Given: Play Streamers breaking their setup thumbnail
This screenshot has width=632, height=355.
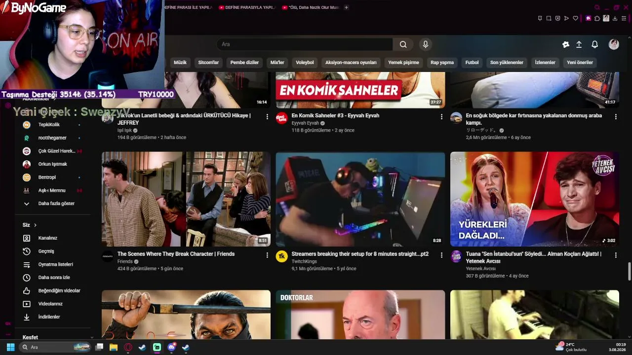Looking at the screenshot, I should [360, 199].
